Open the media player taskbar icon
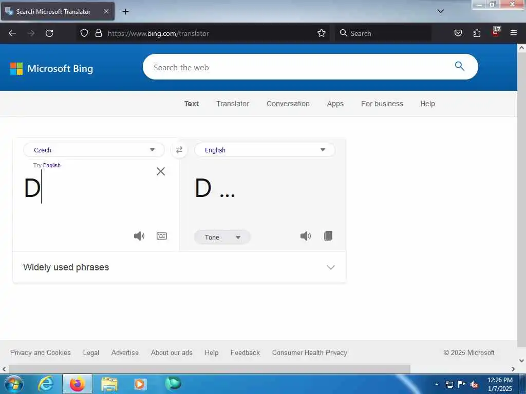This screenshot has height=394, width=526. [140, 384]
